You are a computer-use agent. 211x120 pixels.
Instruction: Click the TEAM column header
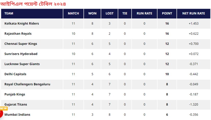click(x=9, y=13)
